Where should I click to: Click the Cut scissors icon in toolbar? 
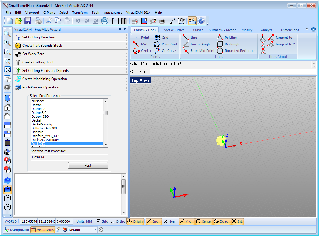[x=49, y=21]
